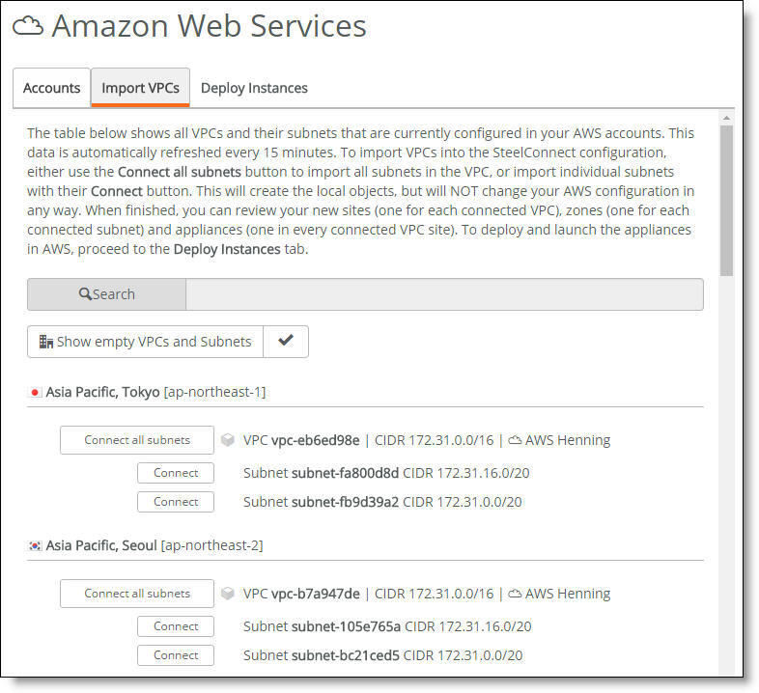Open the Accounts tab
Viewport: 759px width, 693px height.
(x=51, y=88)
